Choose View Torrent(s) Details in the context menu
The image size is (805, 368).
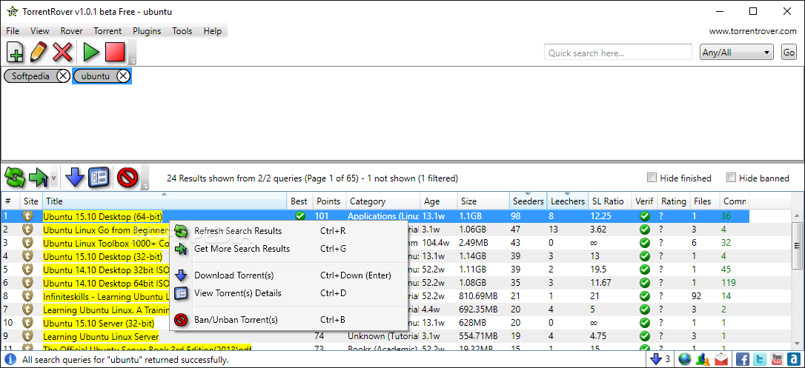pyautogui.click(x=288, y=293)
